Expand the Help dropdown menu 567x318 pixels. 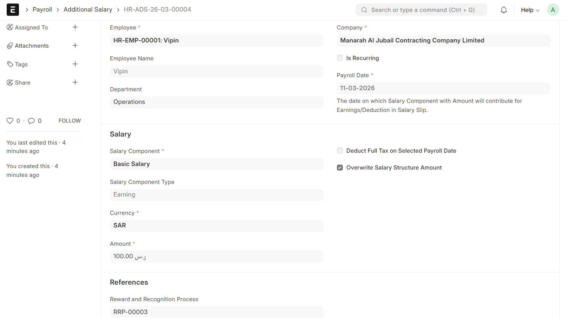coord(530,10)
